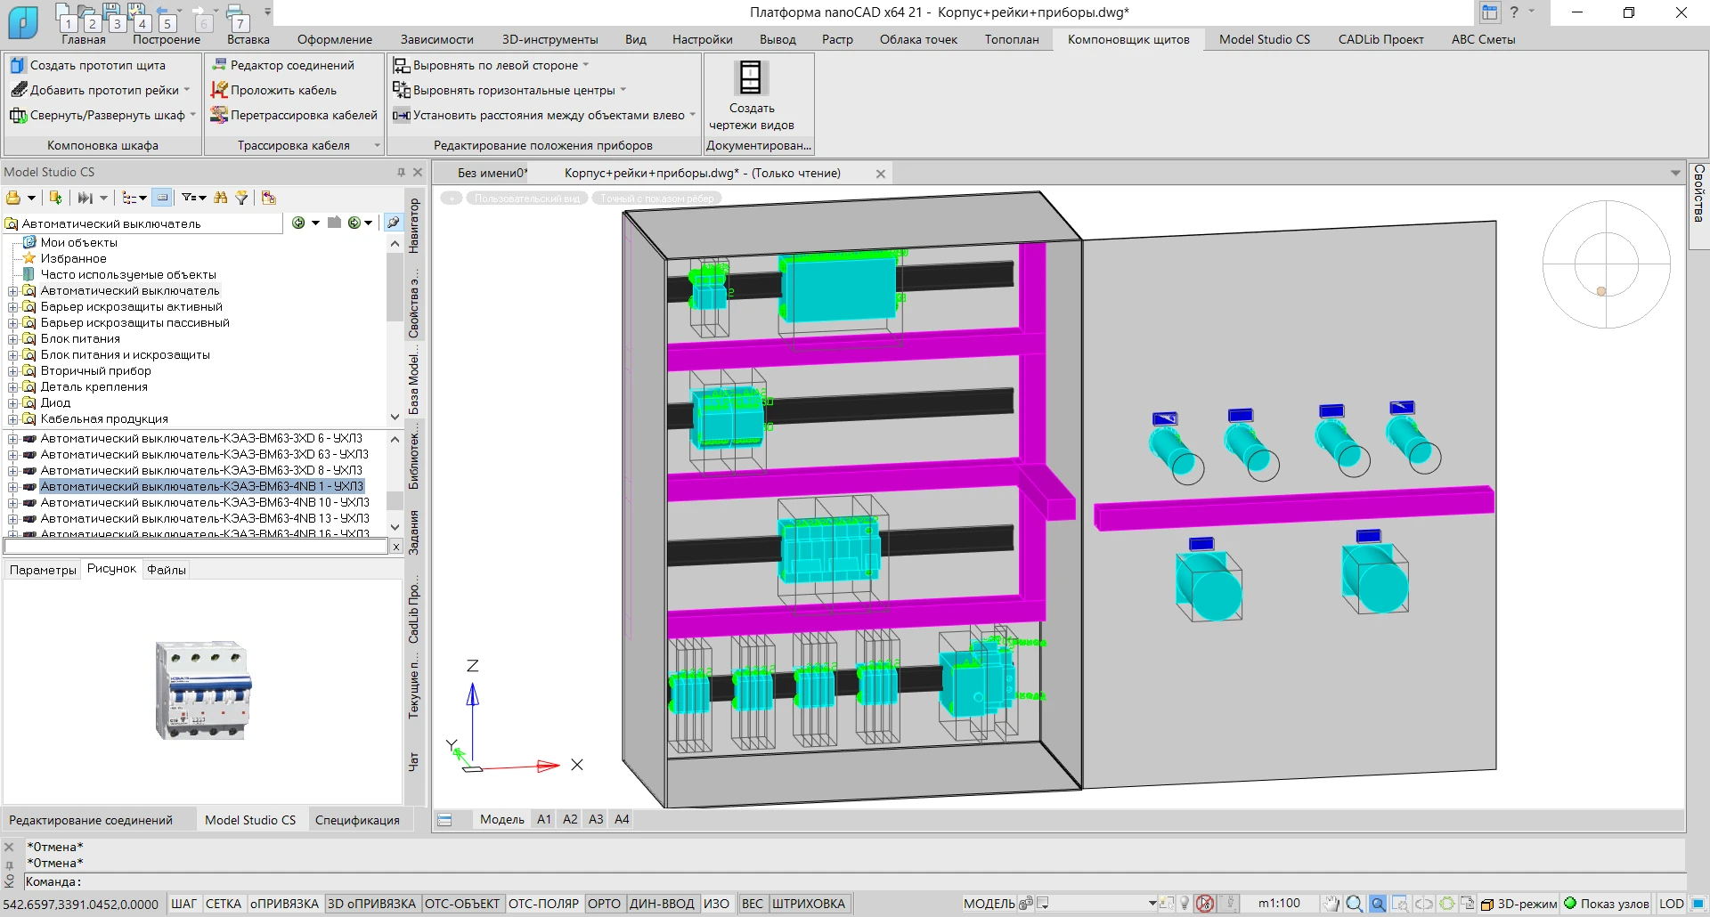Screen dimensions: 1710x917
Task: Click the Lay cable icon
Action: (219, 90)
